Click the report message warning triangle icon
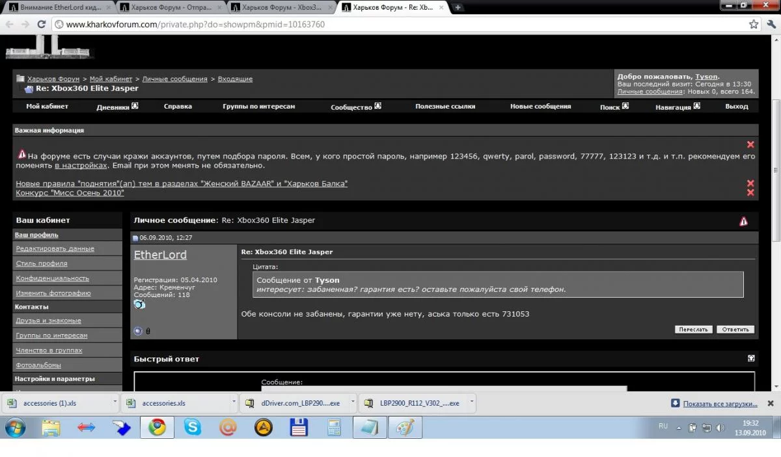The width and height of the screenshot is (781, 457). (x=743, y=221)
